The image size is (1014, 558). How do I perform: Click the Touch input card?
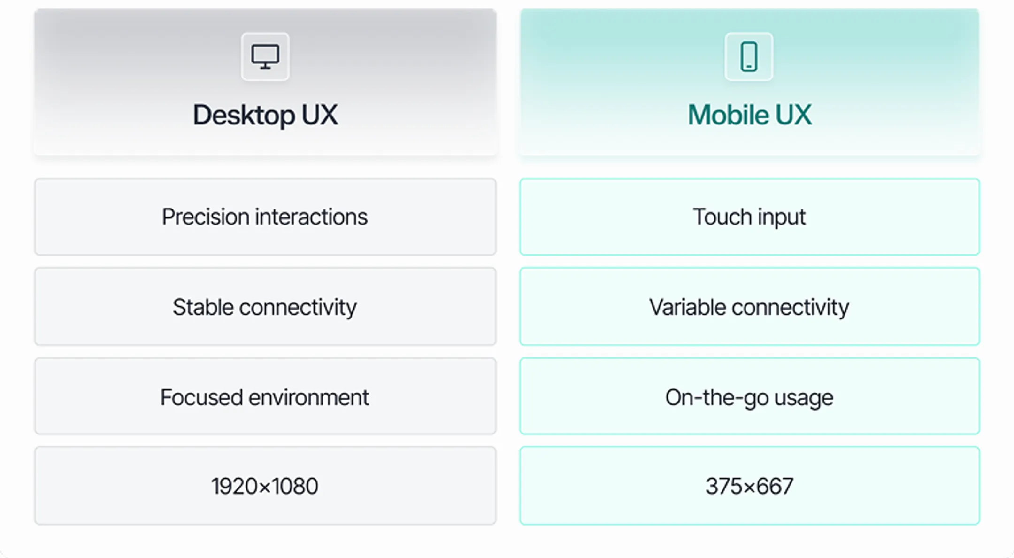pos(750,217)
